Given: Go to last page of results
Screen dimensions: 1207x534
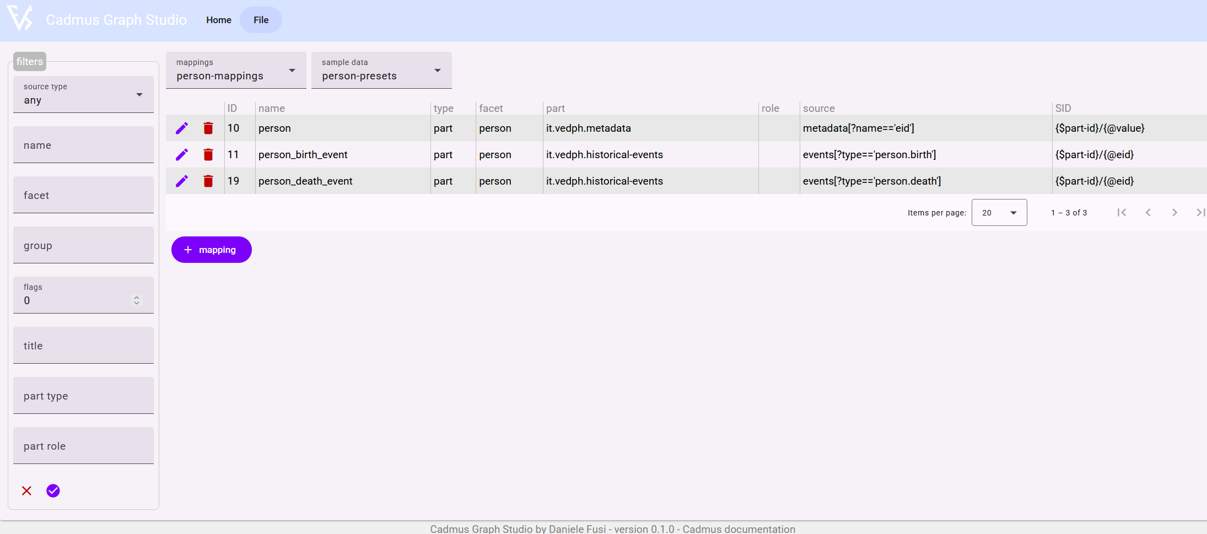Looking at the screenshot, I should coord(1200,212).
